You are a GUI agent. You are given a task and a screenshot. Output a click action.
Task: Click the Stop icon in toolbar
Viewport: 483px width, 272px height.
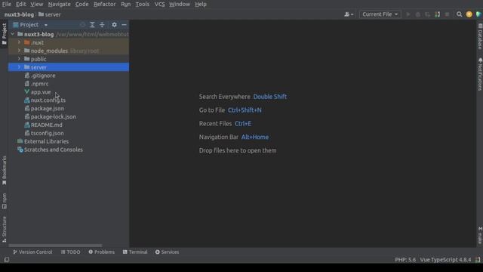pyautogui.click(x=447, y=14)
